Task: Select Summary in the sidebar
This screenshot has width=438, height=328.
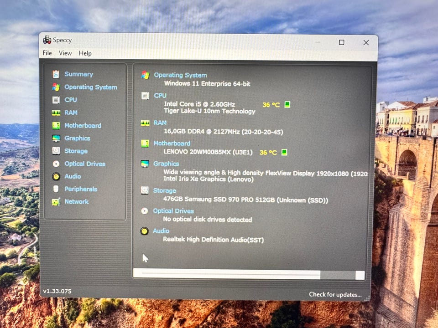Action: (x=79, y=74)
